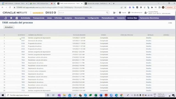The width and height of the screenshot is (176, 99).
Task: Click the search magnifier icon
Action: coord(107,13)
